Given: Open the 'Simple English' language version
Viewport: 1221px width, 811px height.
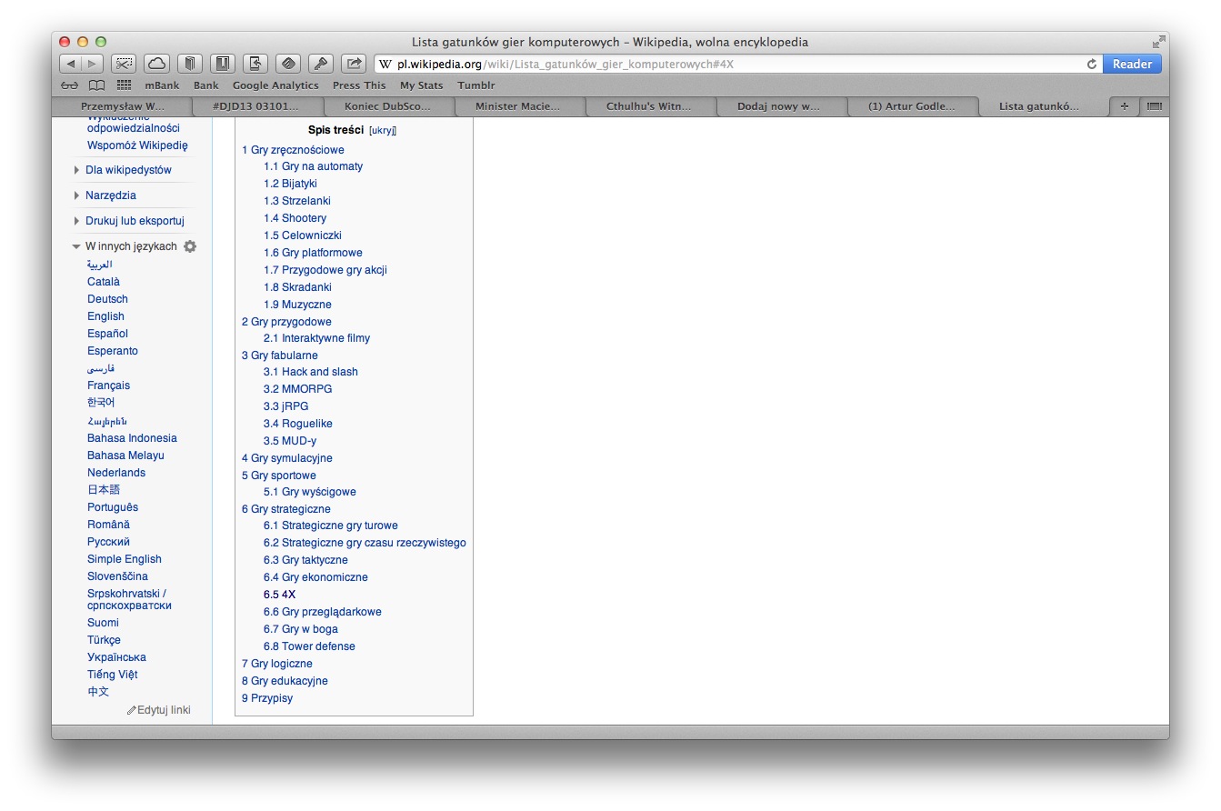Looking at the screenshot, I should (x=124, y=559).
